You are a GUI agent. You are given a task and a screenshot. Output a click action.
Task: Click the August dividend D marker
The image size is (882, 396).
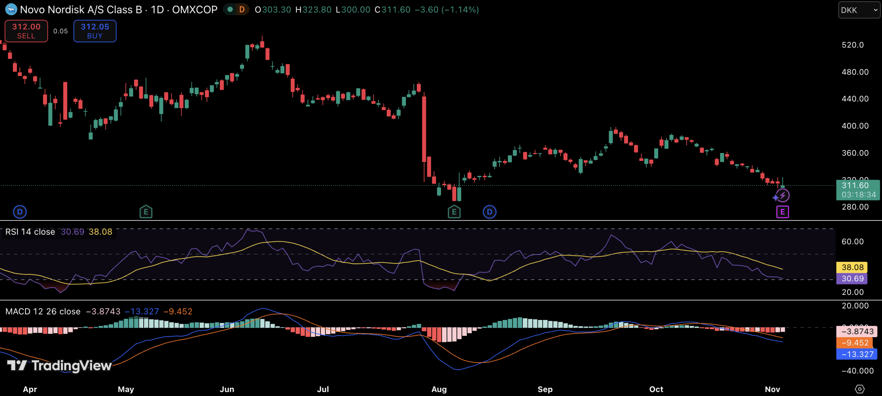(x=490, y=212)
